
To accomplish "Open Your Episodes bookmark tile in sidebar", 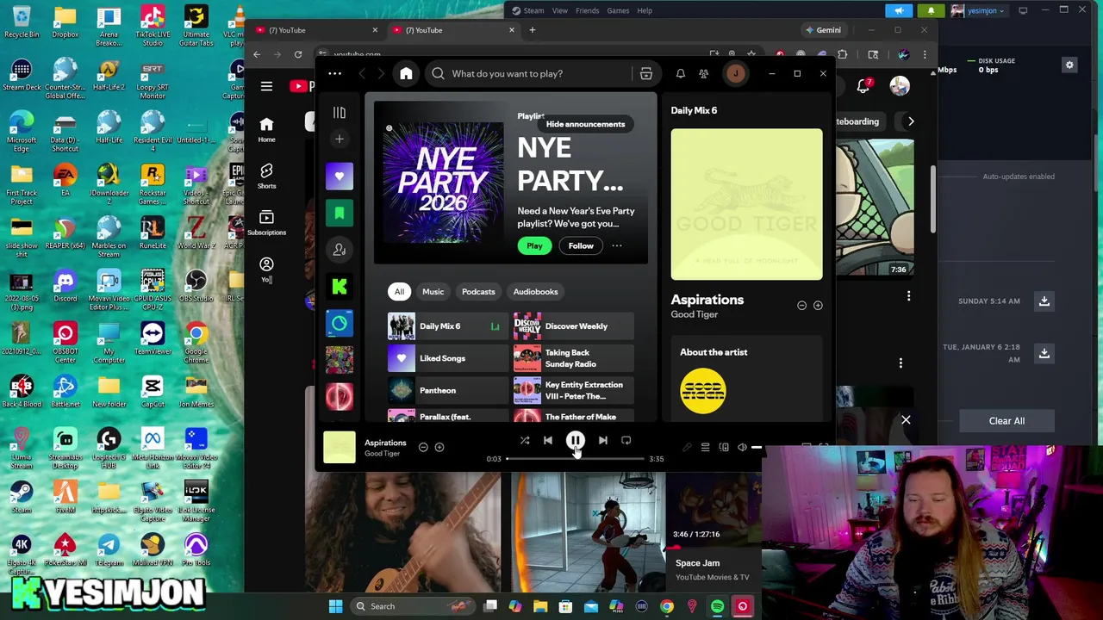I will (340, 213).
